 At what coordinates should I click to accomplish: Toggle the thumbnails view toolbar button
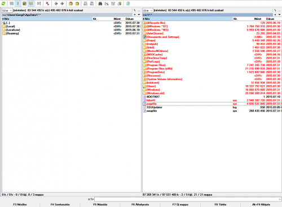pyautogui.click(x=24, y=3)
